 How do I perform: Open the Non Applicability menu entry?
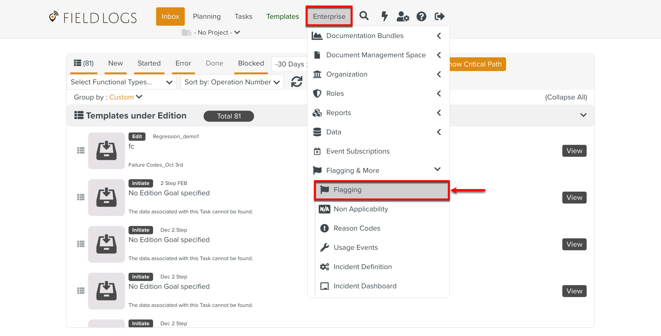coord(361,209)
